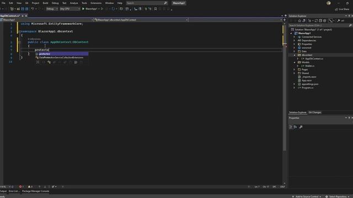Click the Alphabetical sort icon in Properties panel
353x198 pixels.
click(296, 127)
